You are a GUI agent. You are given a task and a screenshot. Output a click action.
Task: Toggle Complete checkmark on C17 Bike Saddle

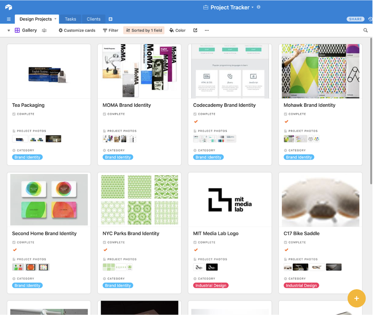coord(286,250)
